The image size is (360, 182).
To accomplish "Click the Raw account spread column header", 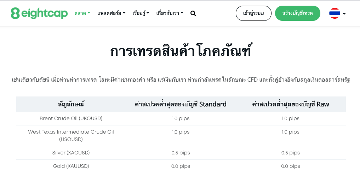I will tap(290, 104).
